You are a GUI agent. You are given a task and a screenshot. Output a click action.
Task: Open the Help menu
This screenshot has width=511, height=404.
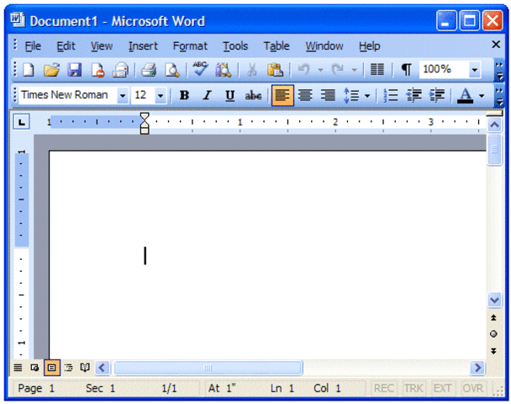[370, 46]
